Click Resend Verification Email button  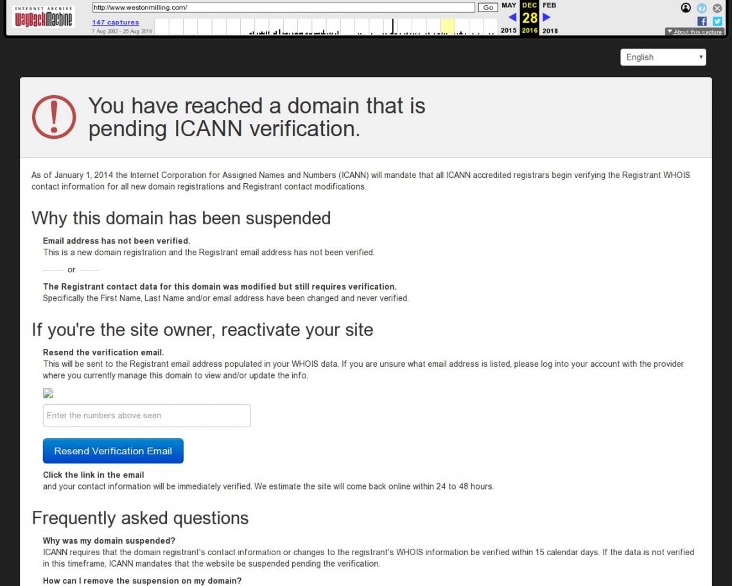click(x=113, y=451)
